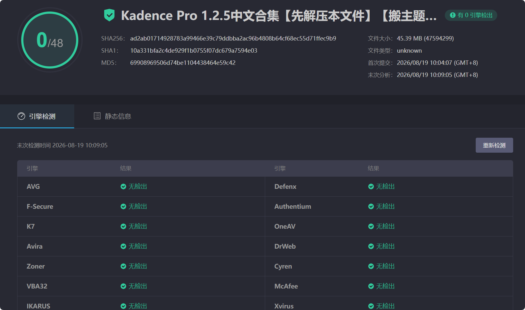Click the green check icon in the F-Secure row
The height and width of the screenshot is (310, 525).
[x=123, y=207]
